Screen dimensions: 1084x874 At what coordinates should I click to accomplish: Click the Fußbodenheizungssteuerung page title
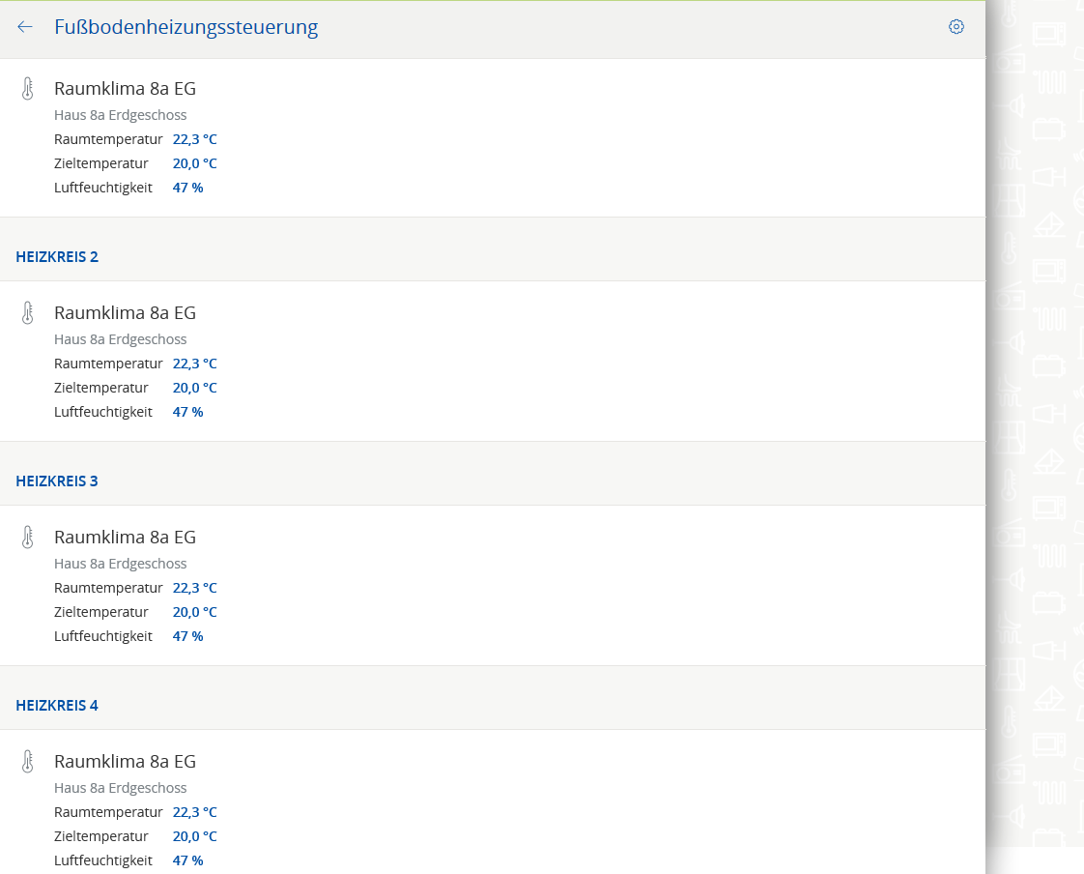pyautogui.click(x=185, y=27)
